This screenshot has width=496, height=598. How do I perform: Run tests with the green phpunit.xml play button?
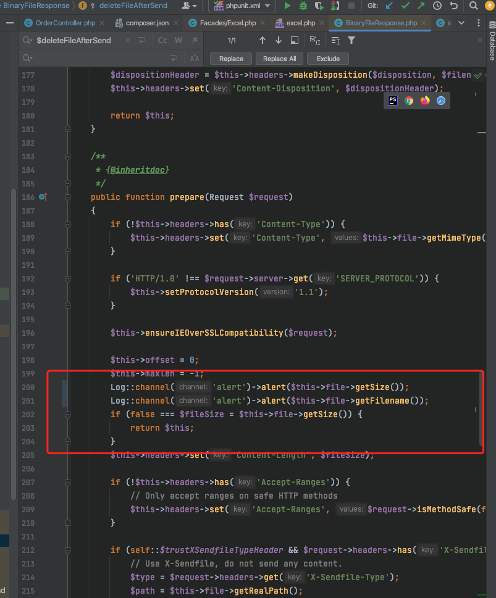288,7
